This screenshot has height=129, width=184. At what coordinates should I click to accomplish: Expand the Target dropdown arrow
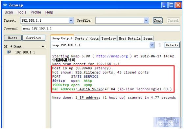71,21
